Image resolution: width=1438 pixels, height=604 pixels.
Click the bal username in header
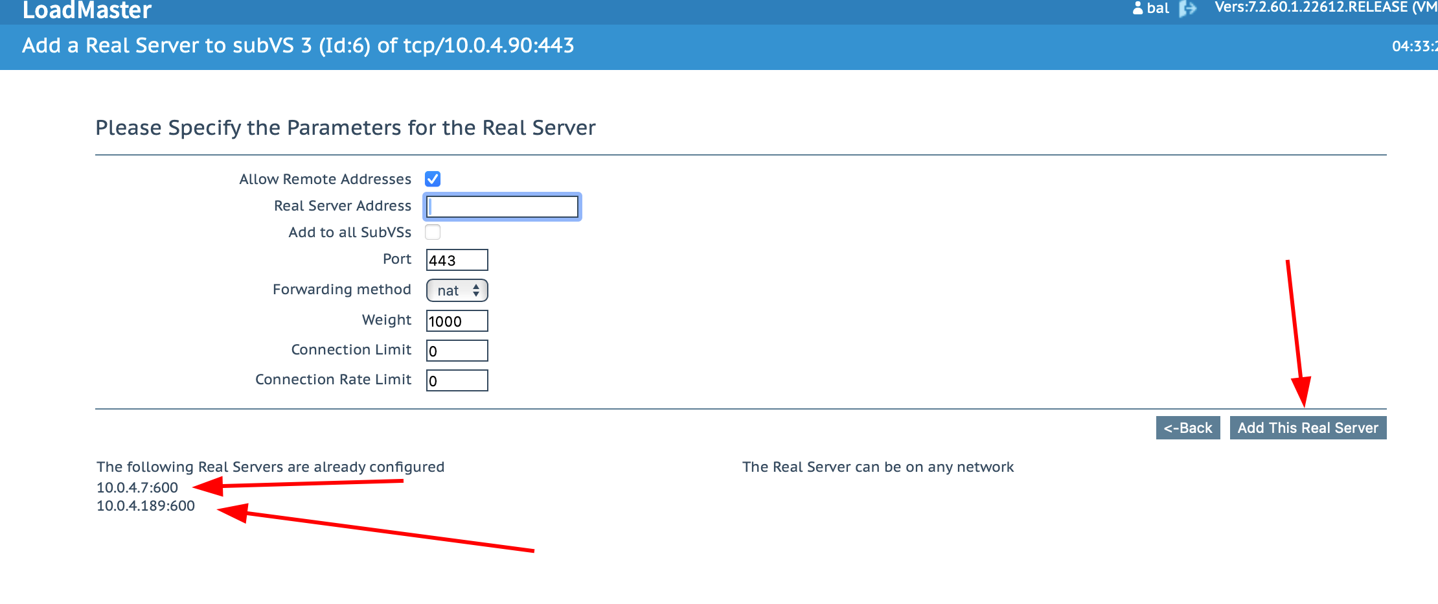tap(1158, 8)
